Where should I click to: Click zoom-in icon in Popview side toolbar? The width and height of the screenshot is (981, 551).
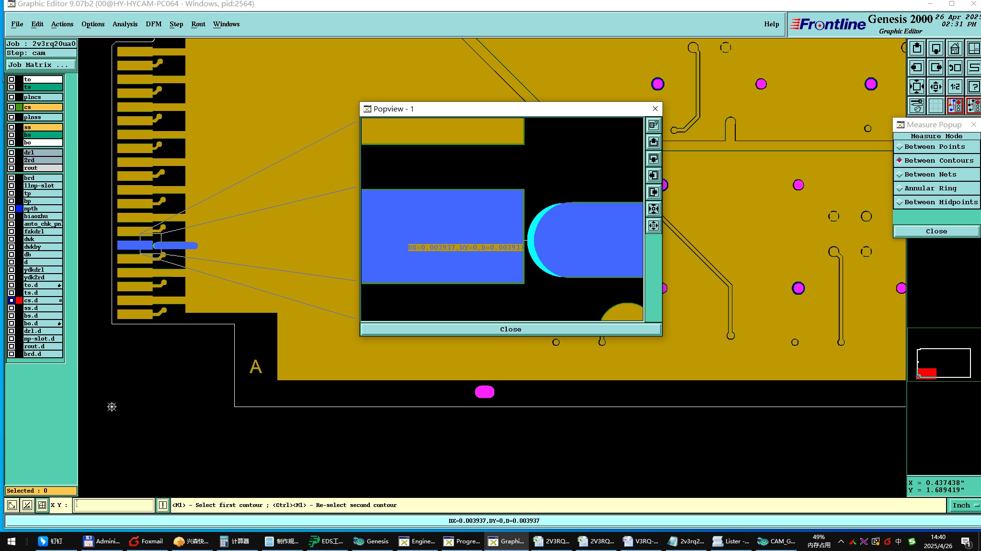pyautogui.click(x=653, y=209)
